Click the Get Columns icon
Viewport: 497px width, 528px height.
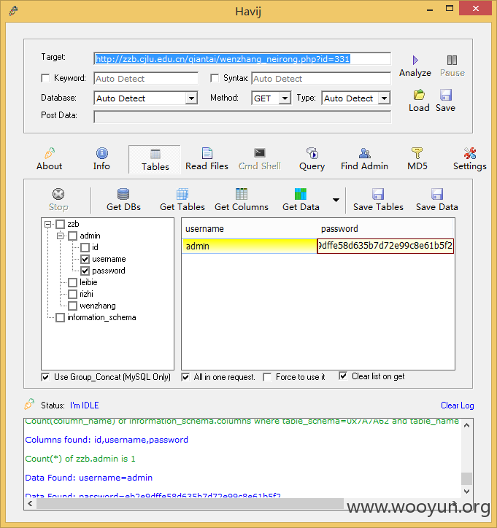tap(242, 194)
